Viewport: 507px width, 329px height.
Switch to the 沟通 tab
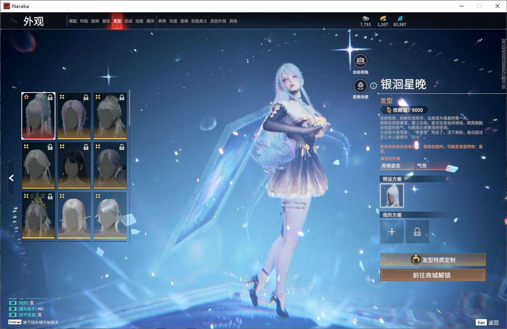coord(173,21)
